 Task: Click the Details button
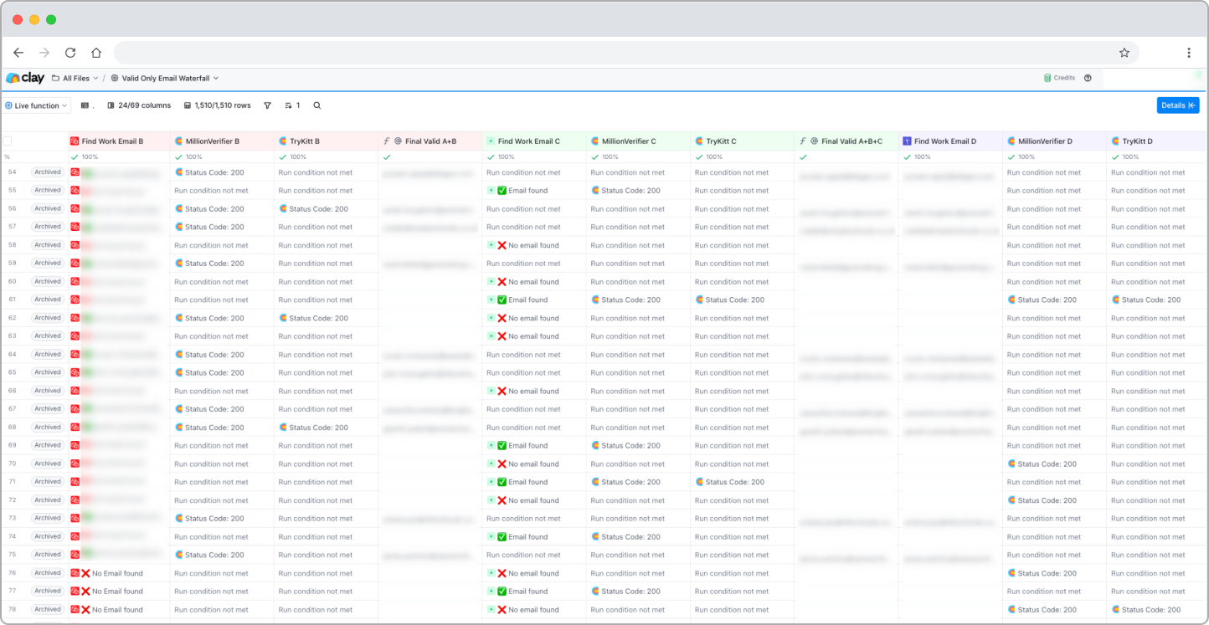1178,105
